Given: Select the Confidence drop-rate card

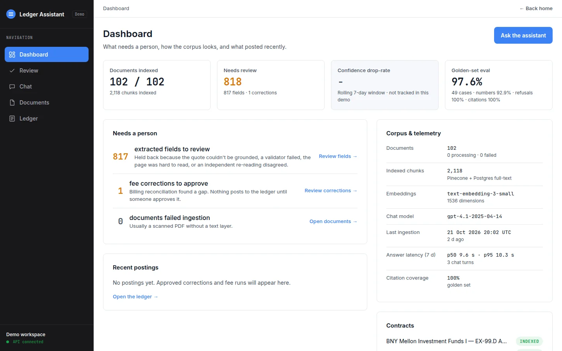Looking at the screenshot, I should pos(385,85).
